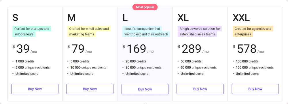Select the S plan title
The image size is (288, 104).
point(15,18)
